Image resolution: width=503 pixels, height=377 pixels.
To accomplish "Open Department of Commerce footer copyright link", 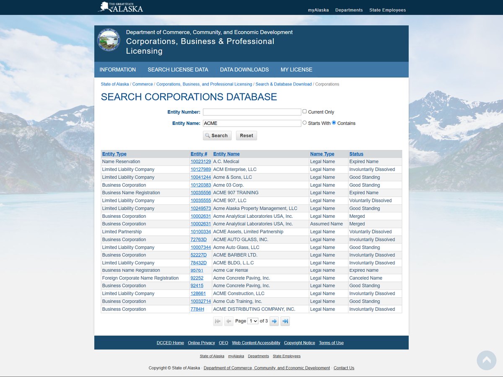I will (x=267, y=368).
